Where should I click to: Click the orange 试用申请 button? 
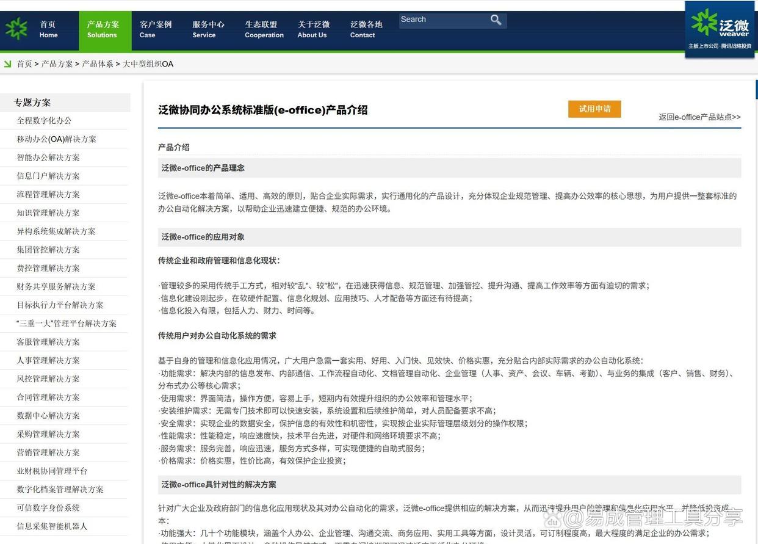pos(594,109)
